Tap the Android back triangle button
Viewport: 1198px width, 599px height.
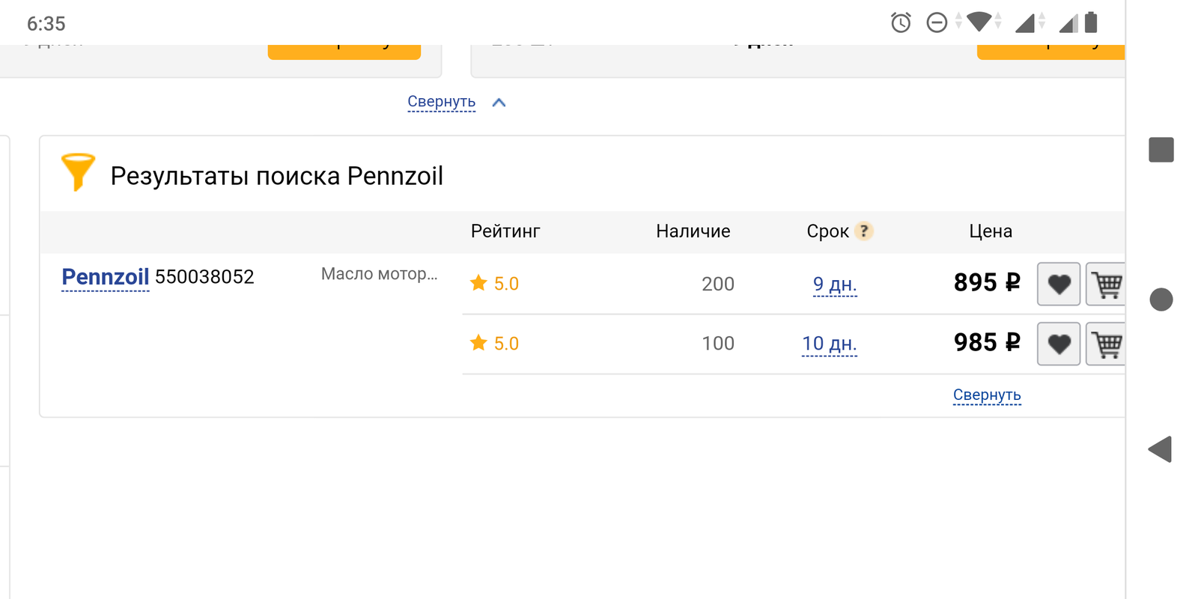1160,449
